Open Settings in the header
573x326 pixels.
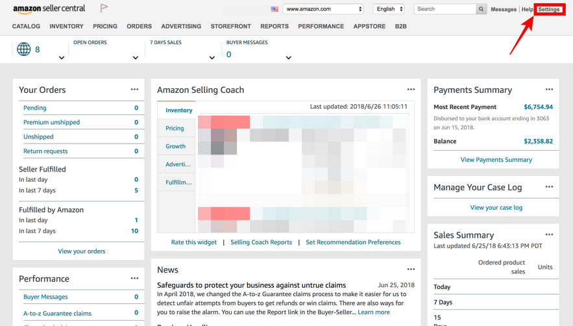(x=549, y=10)
